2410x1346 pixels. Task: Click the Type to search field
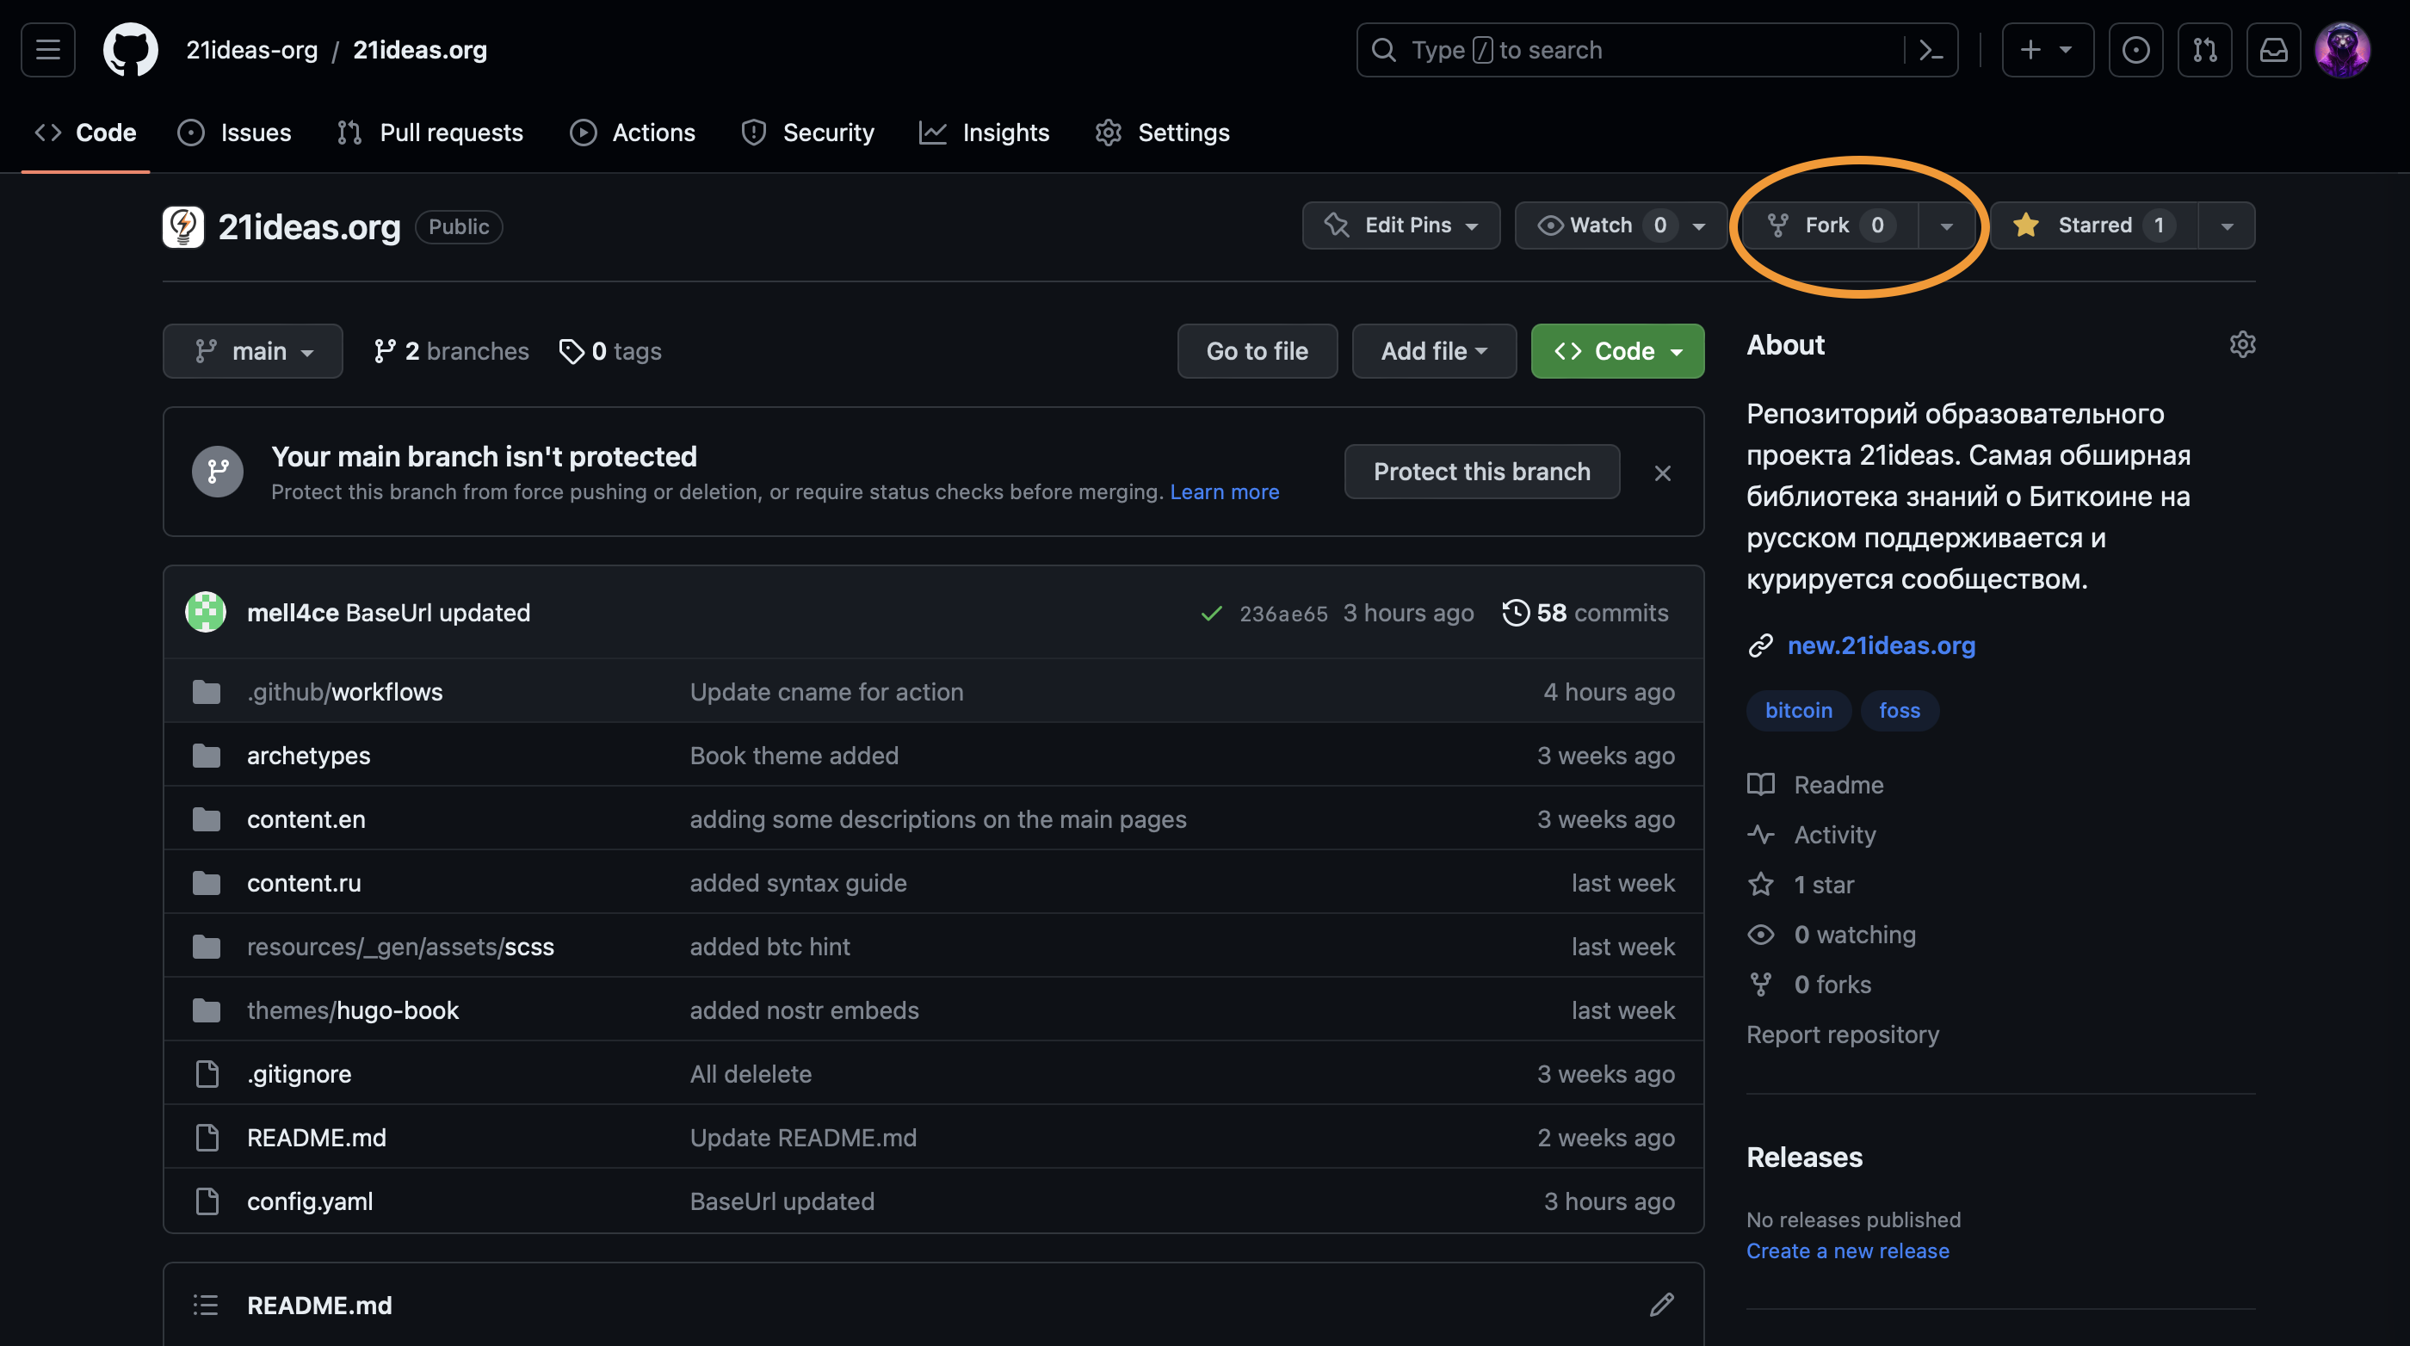tap(1628, 50)
